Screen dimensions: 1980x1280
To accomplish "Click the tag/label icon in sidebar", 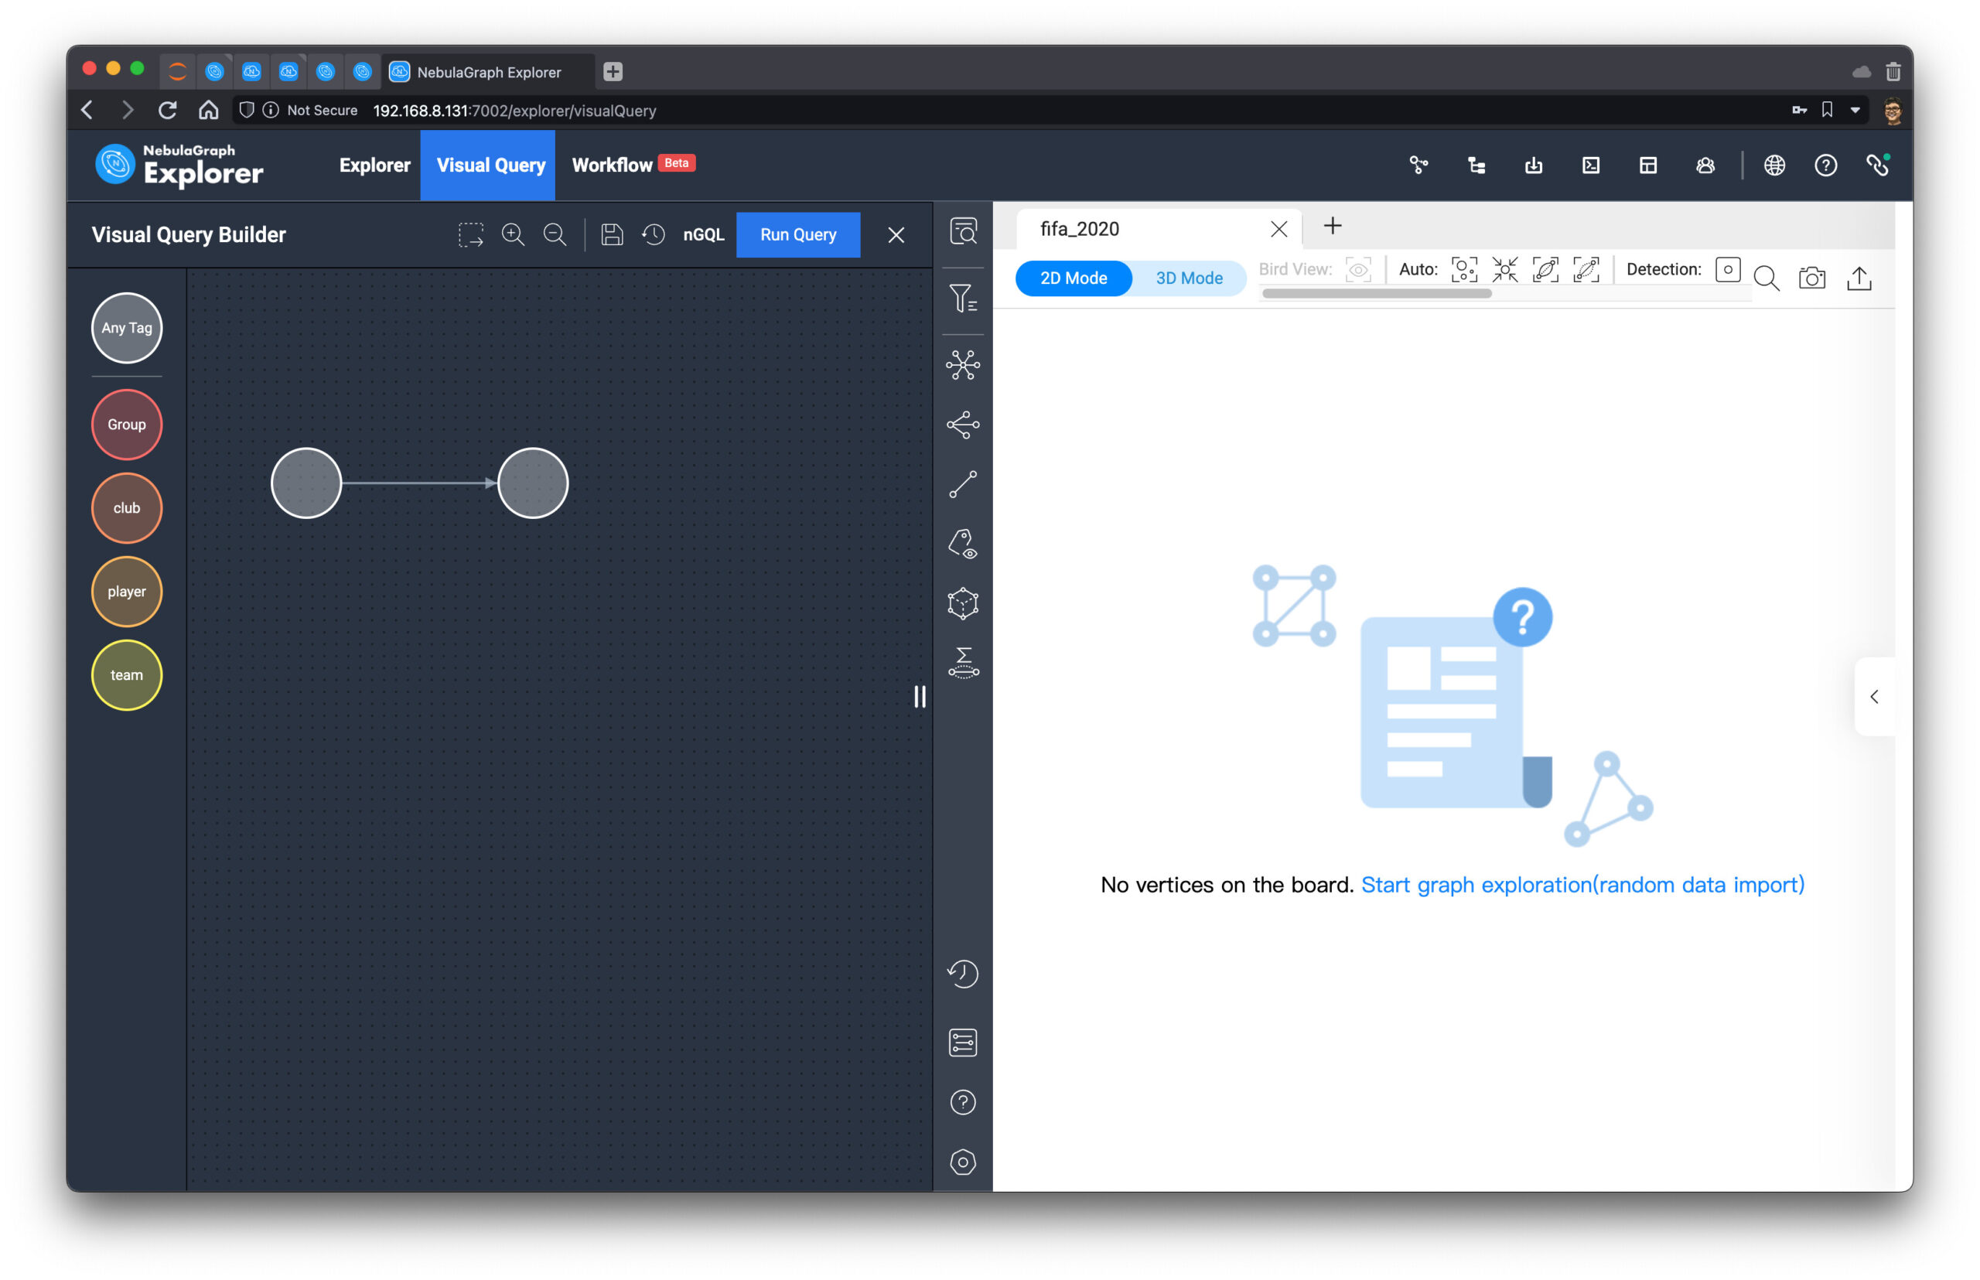I will [x=963, y=541].
